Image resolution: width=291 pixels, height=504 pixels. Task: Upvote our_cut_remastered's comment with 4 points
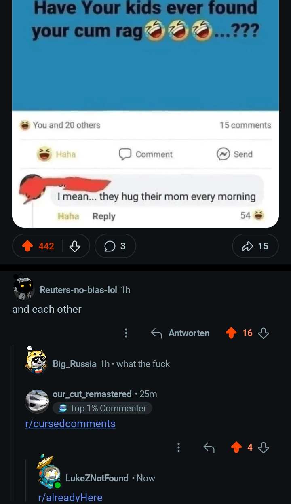pos(236,447)
